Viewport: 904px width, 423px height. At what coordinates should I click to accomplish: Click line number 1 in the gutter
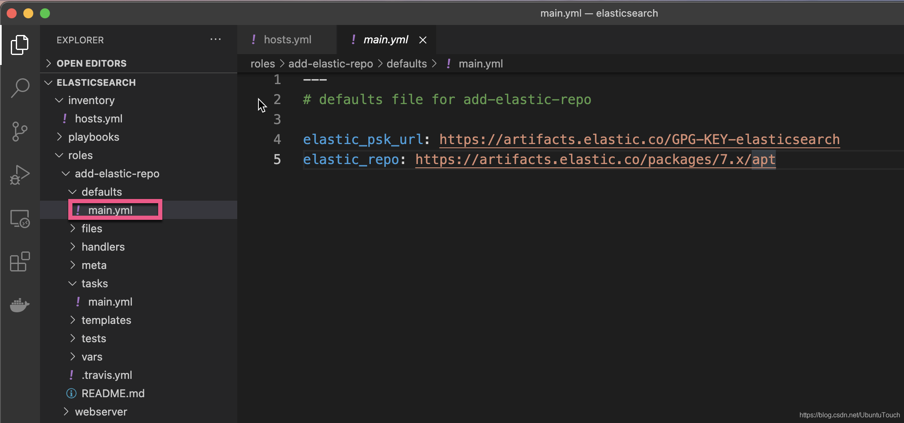click(x=277, y=80)
